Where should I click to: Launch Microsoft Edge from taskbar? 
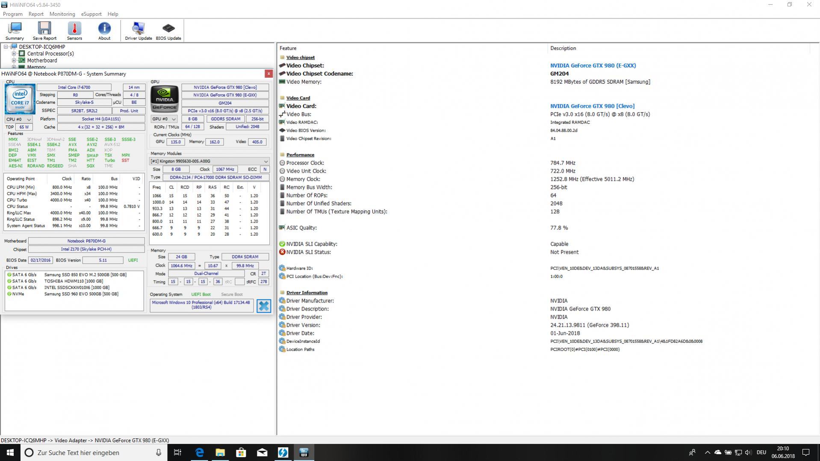click(x=199, y=452)
